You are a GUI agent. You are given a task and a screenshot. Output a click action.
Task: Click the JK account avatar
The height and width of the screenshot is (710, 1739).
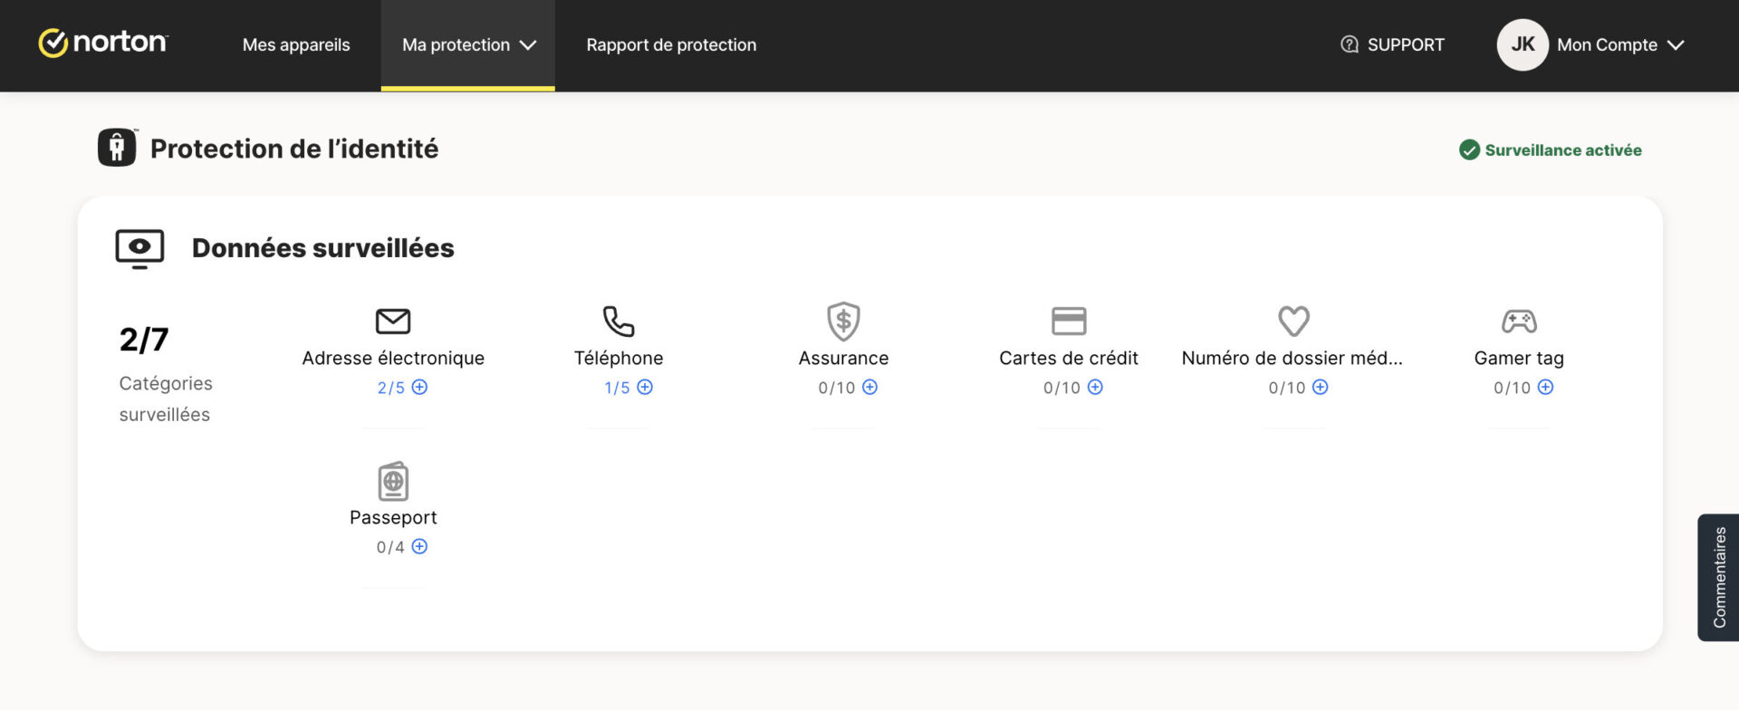tap(1523, 44)
